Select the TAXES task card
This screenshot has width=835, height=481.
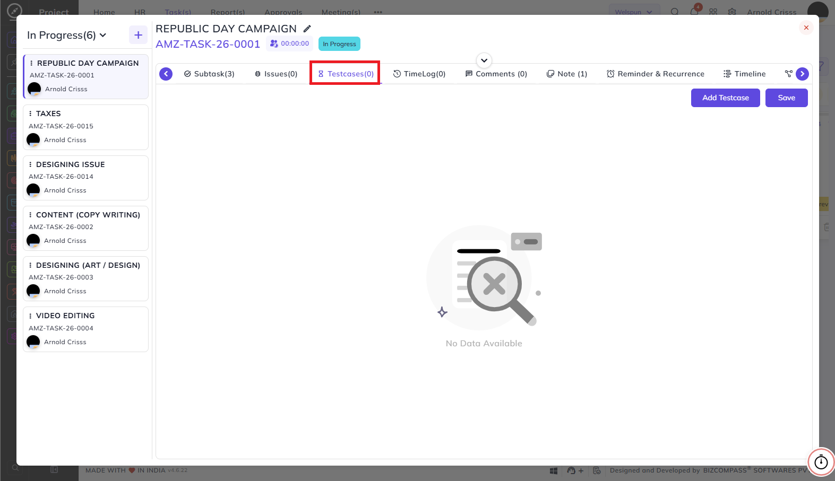[x=86, y=127]
